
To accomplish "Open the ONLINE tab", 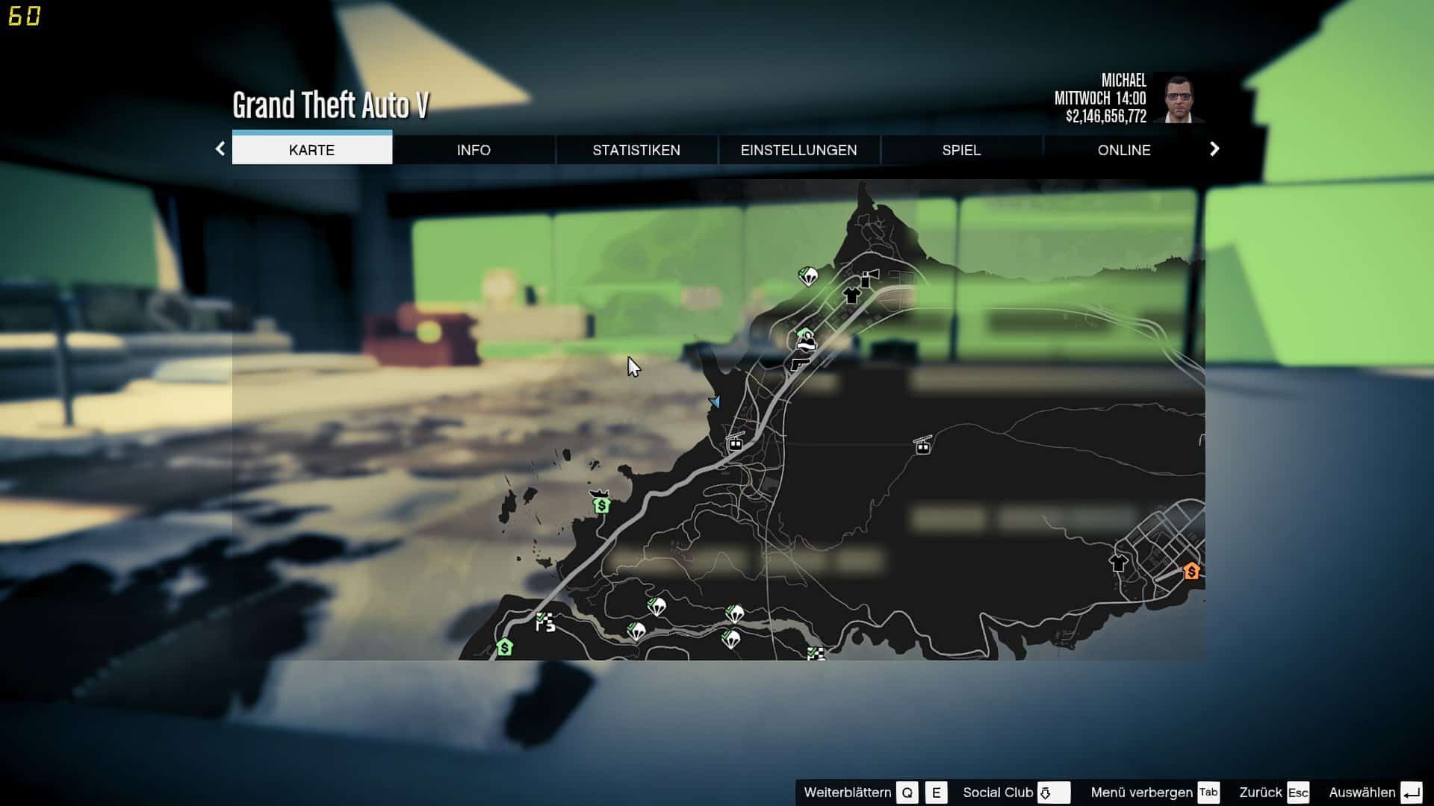I will click(x=1123, y=150).
